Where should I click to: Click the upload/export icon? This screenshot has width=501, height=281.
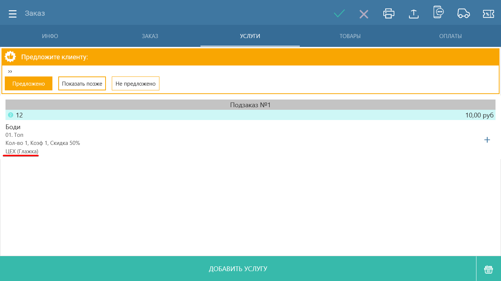click(x=413, y=14)
